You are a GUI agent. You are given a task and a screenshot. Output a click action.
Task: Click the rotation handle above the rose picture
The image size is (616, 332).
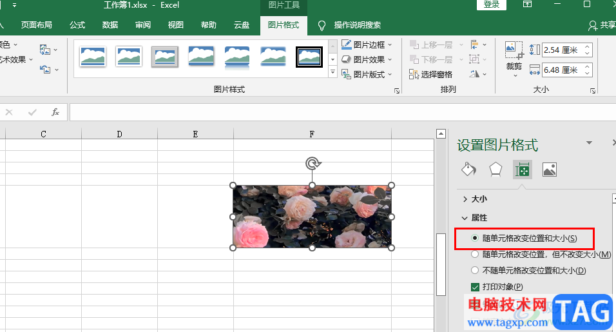313,163
